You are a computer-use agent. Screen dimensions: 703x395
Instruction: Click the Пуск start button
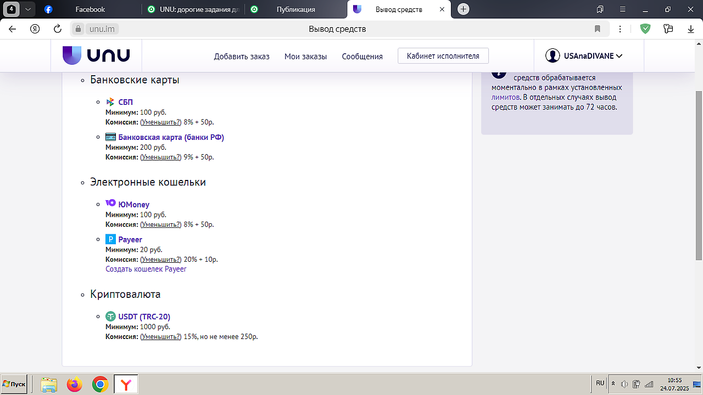pos(14,384)
